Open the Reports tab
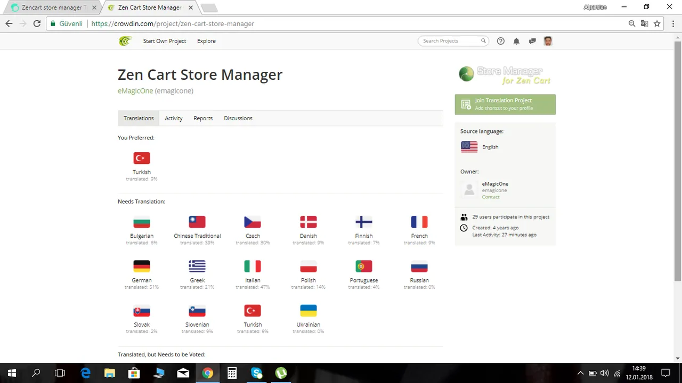 pyautogui.click(x=203, y=118)
